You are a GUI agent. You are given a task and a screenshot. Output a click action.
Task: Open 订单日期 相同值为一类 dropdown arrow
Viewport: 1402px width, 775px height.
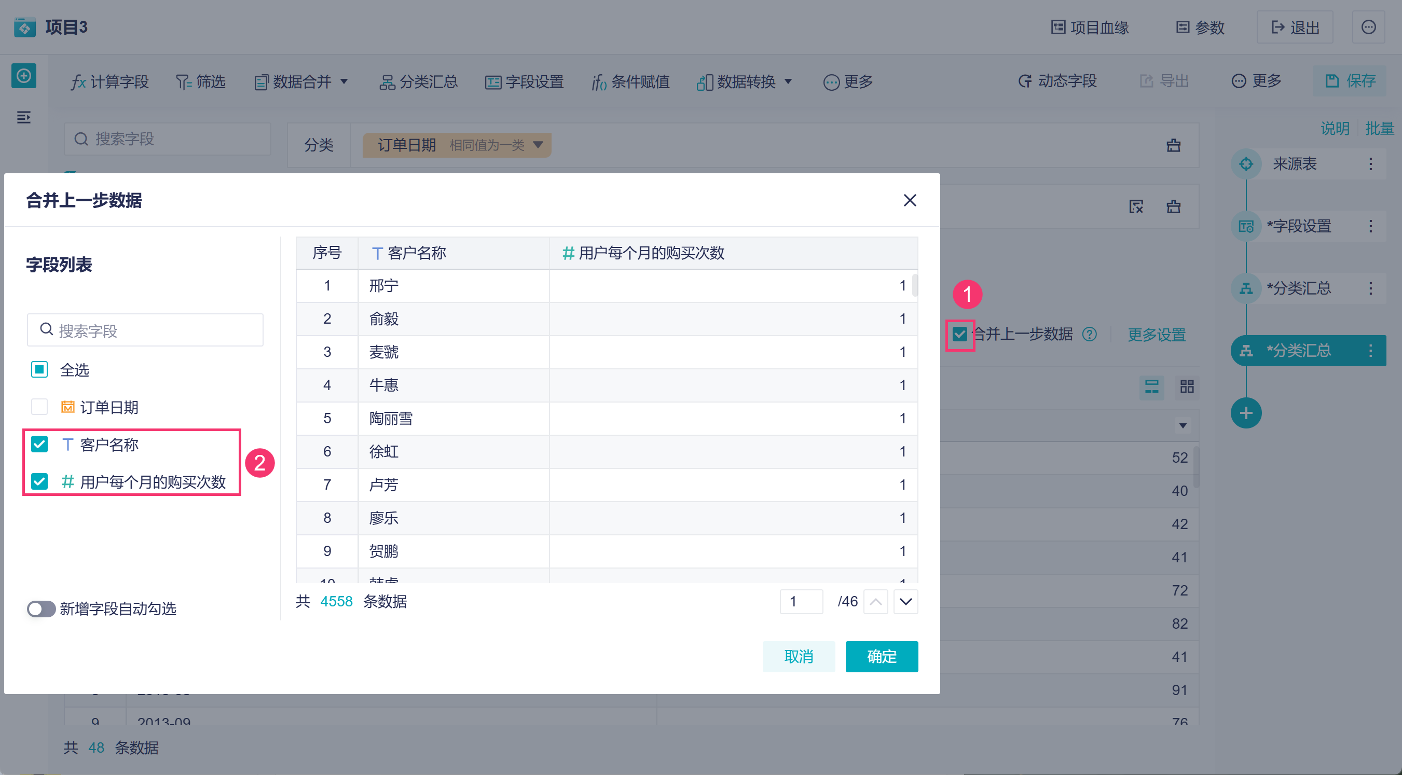pyautogui.click(x=538, y=145)
